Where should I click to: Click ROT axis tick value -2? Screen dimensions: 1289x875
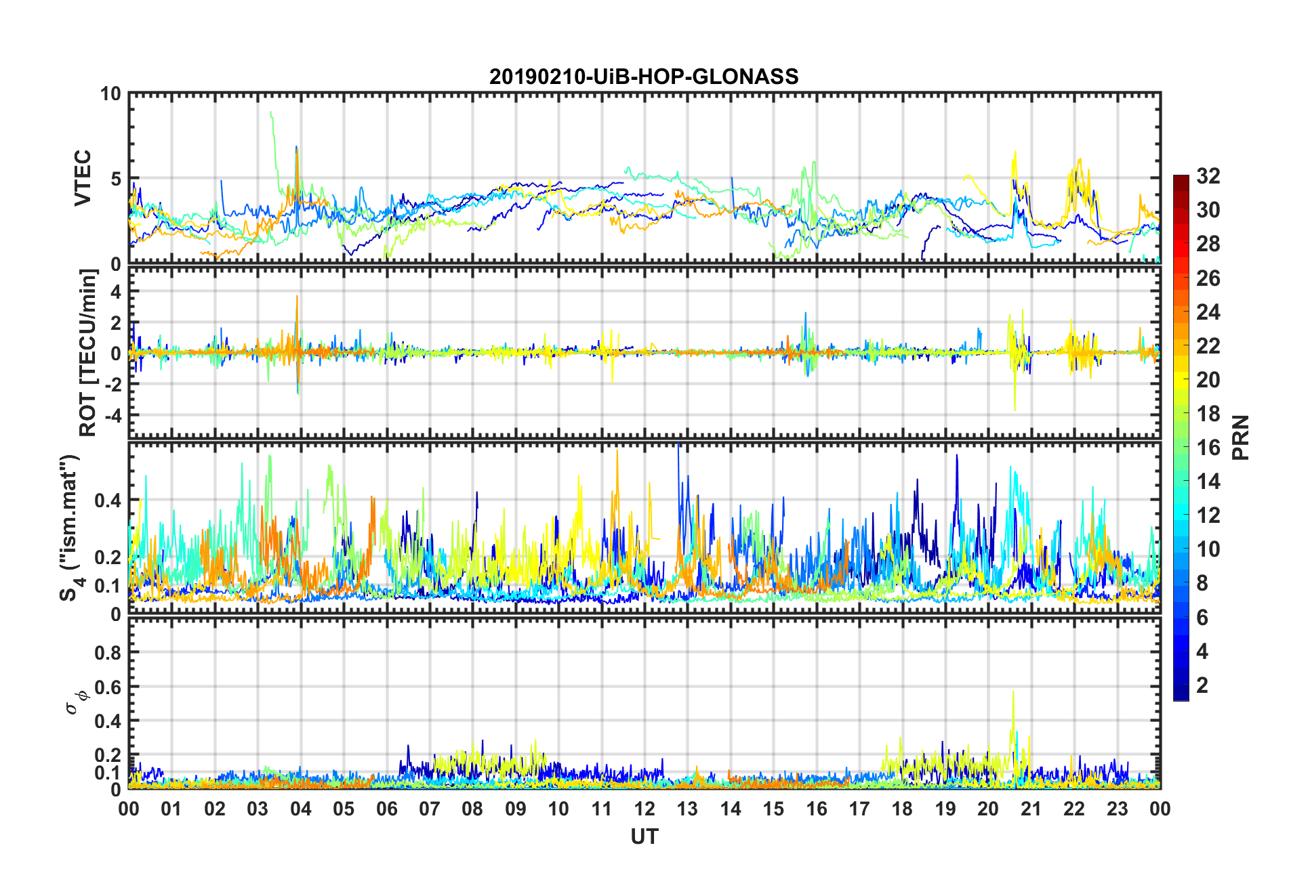(x=112, y=384)
